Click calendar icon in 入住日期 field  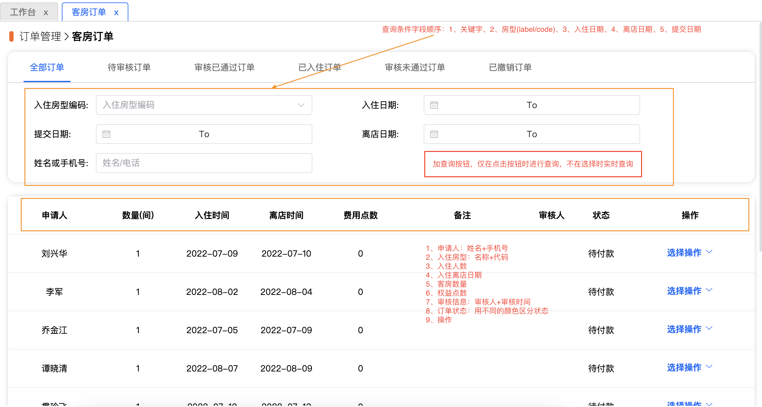coord(434,105)
